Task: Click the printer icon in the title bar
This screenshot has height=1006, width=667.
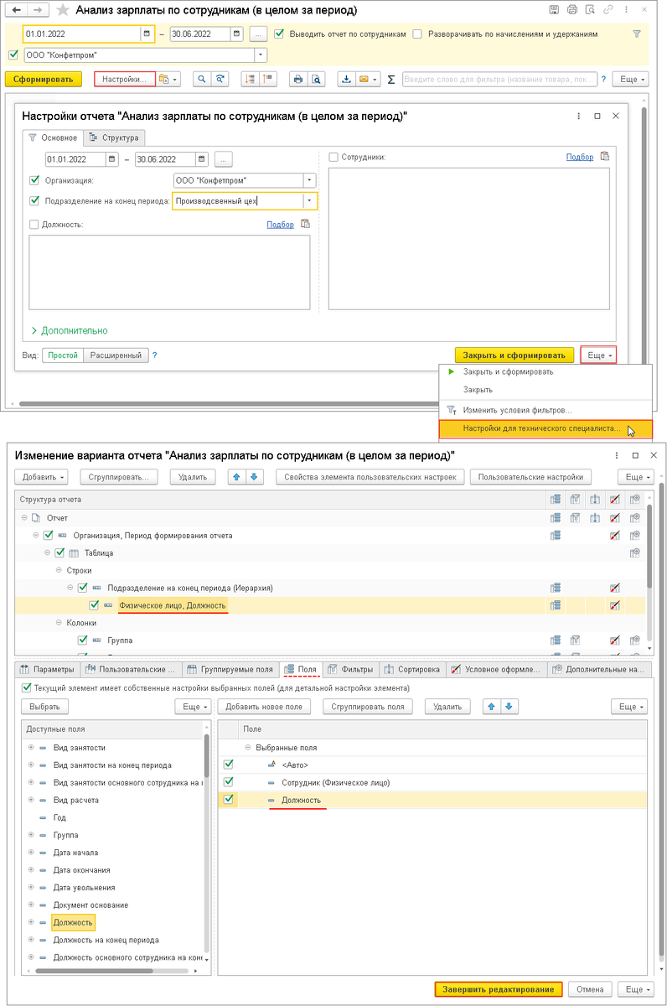Action: (x=572, y=10)
